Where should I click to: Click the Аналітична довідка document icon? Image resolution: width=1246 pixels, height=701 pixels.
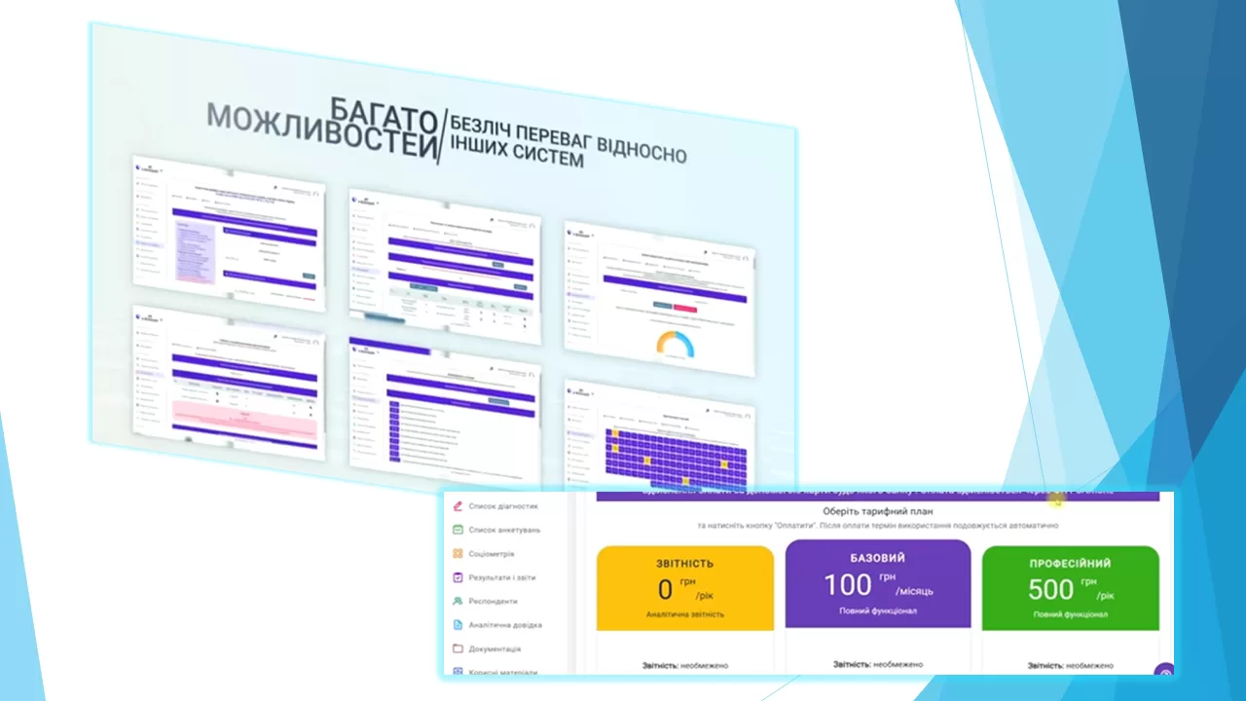click(458, 625)
